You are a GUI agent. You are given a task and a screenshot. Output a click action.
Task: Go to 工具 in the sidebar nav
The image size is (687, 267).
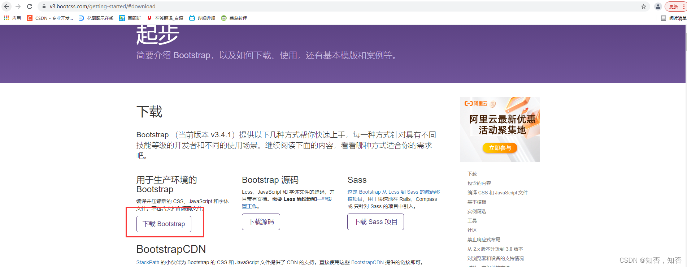(472, 221)
